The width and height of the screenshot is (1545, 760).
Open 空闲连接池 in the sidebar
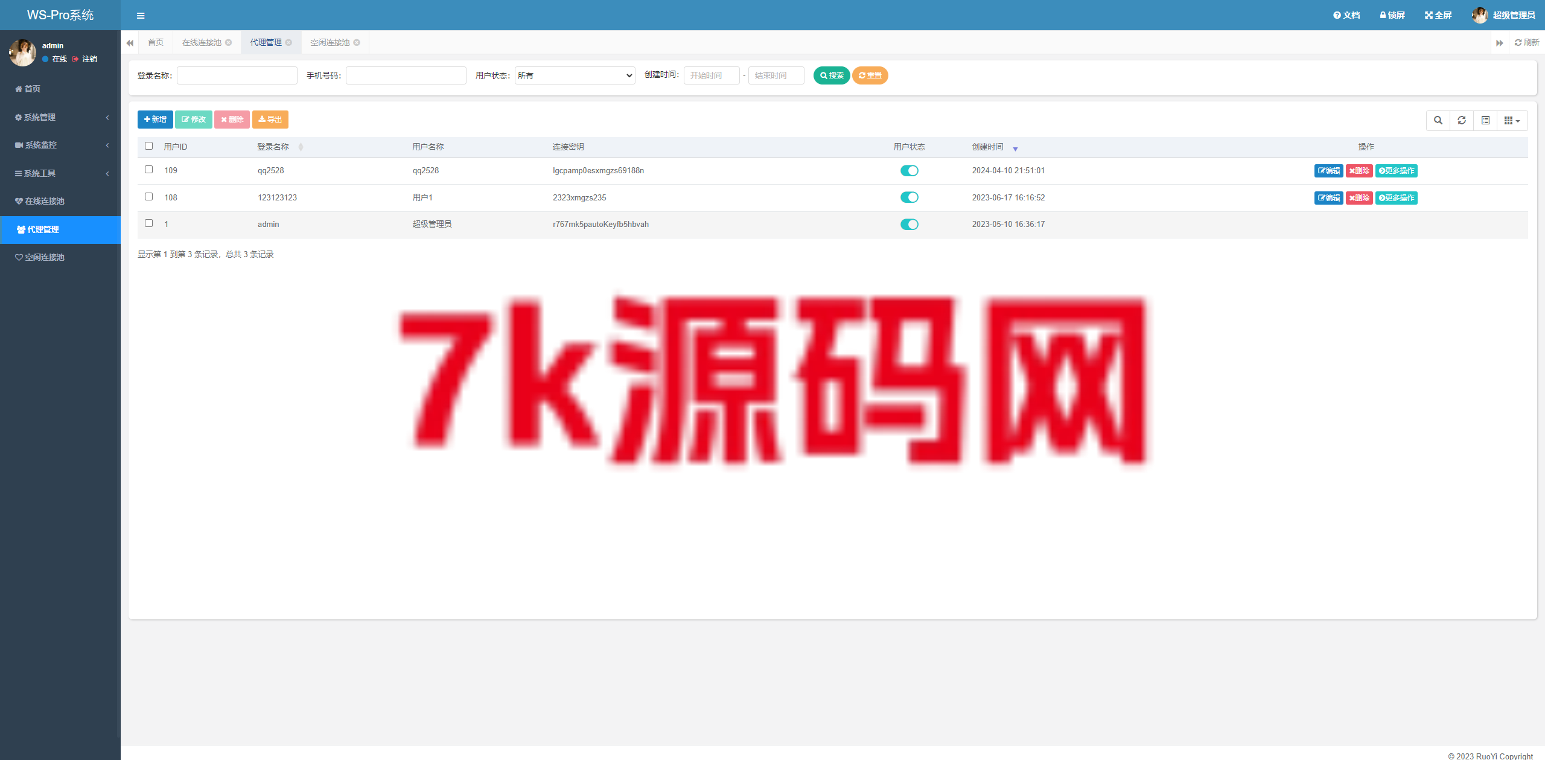(x=60, y=257)
